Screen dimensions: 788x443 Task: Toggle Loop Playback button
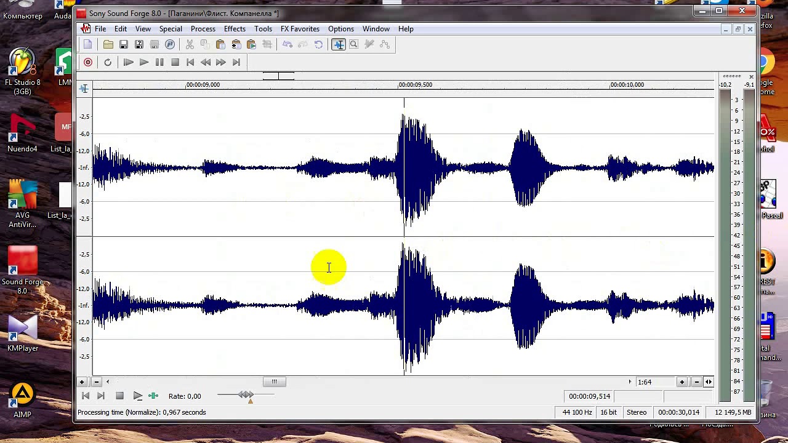tap(108, 62)
